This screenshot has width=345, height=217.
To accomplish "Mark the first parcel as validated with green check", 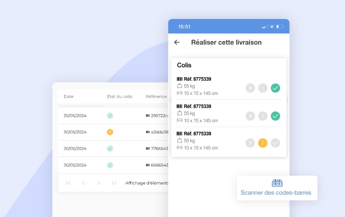I will pyautogui.click(x=275, y=88).
